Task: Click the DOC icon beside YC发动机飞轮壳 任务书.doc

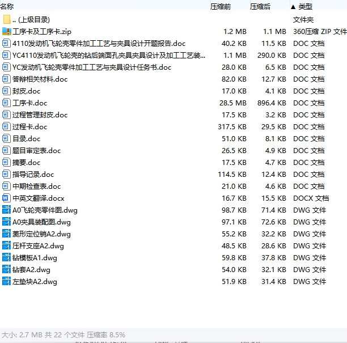Action: pos(6,67)
